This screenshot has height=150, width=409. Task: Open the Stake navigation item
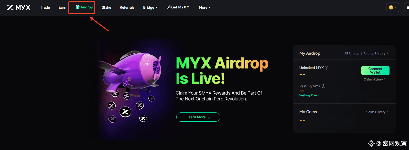coord(106,7)
